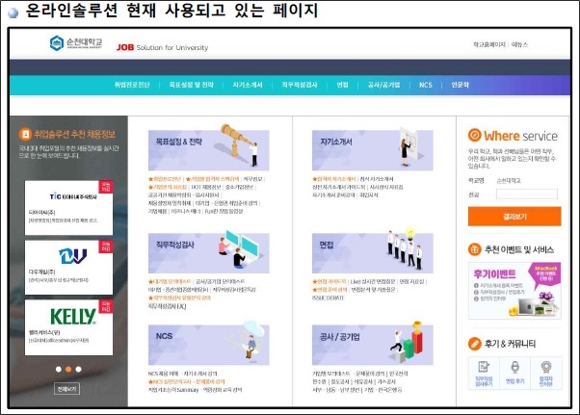Open the NCS navigation menu item
This screenshot has width=580, height=415.
pyautogui.click(x=426, y=86)
